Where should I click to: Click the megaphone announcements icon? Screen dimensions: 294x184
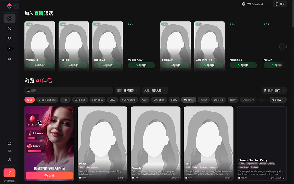pos(9,151)
